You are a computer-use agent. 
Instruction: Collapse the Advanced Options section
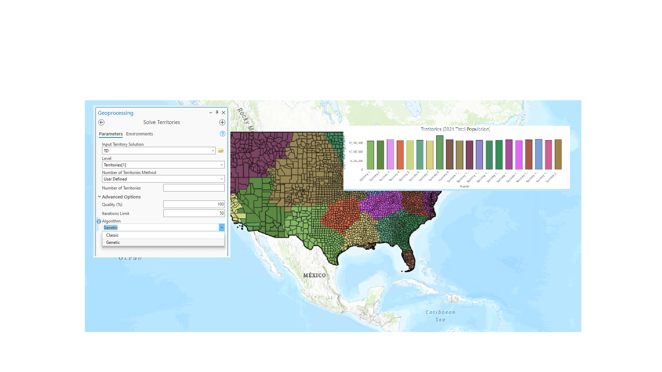tap(100, 197)
